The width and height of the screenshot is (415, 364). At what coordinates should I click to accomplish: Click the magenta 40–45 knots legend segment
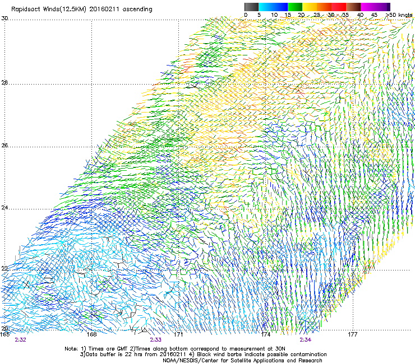[x=368, y=7]
